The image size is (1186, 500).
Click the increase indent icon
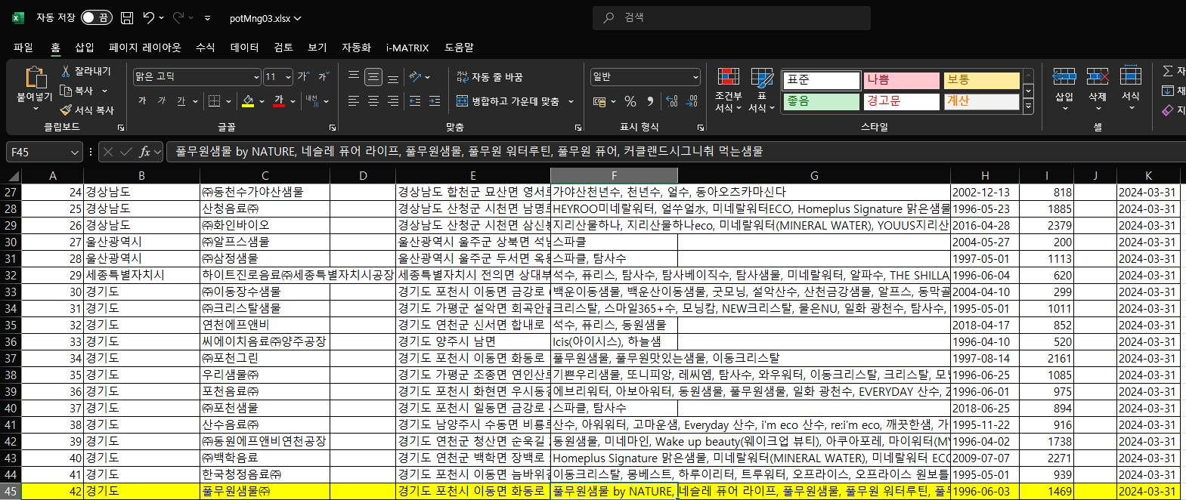click(x=435, y=101)
